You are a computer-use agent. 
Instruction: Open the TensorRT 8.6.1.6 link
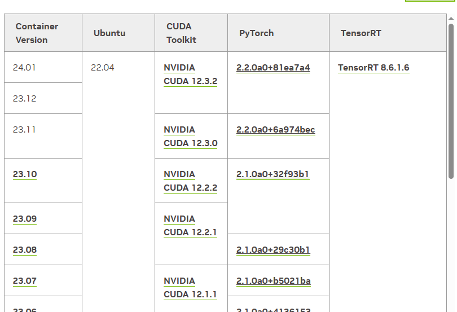[373, 68]
